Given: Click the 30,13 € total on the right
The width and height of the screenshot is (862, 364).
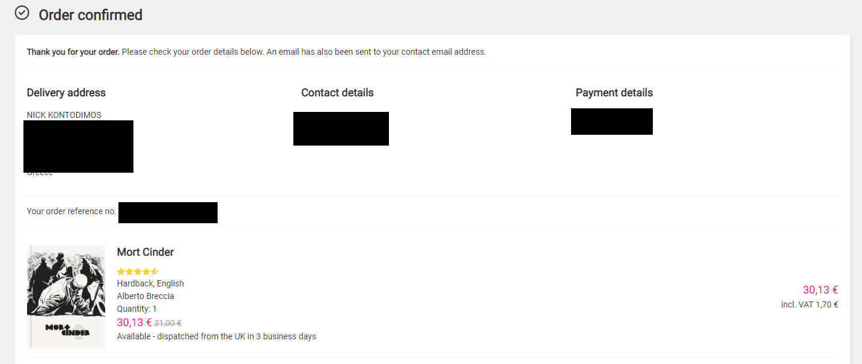Looking at the screenshot, I should [x=821, y=290].
